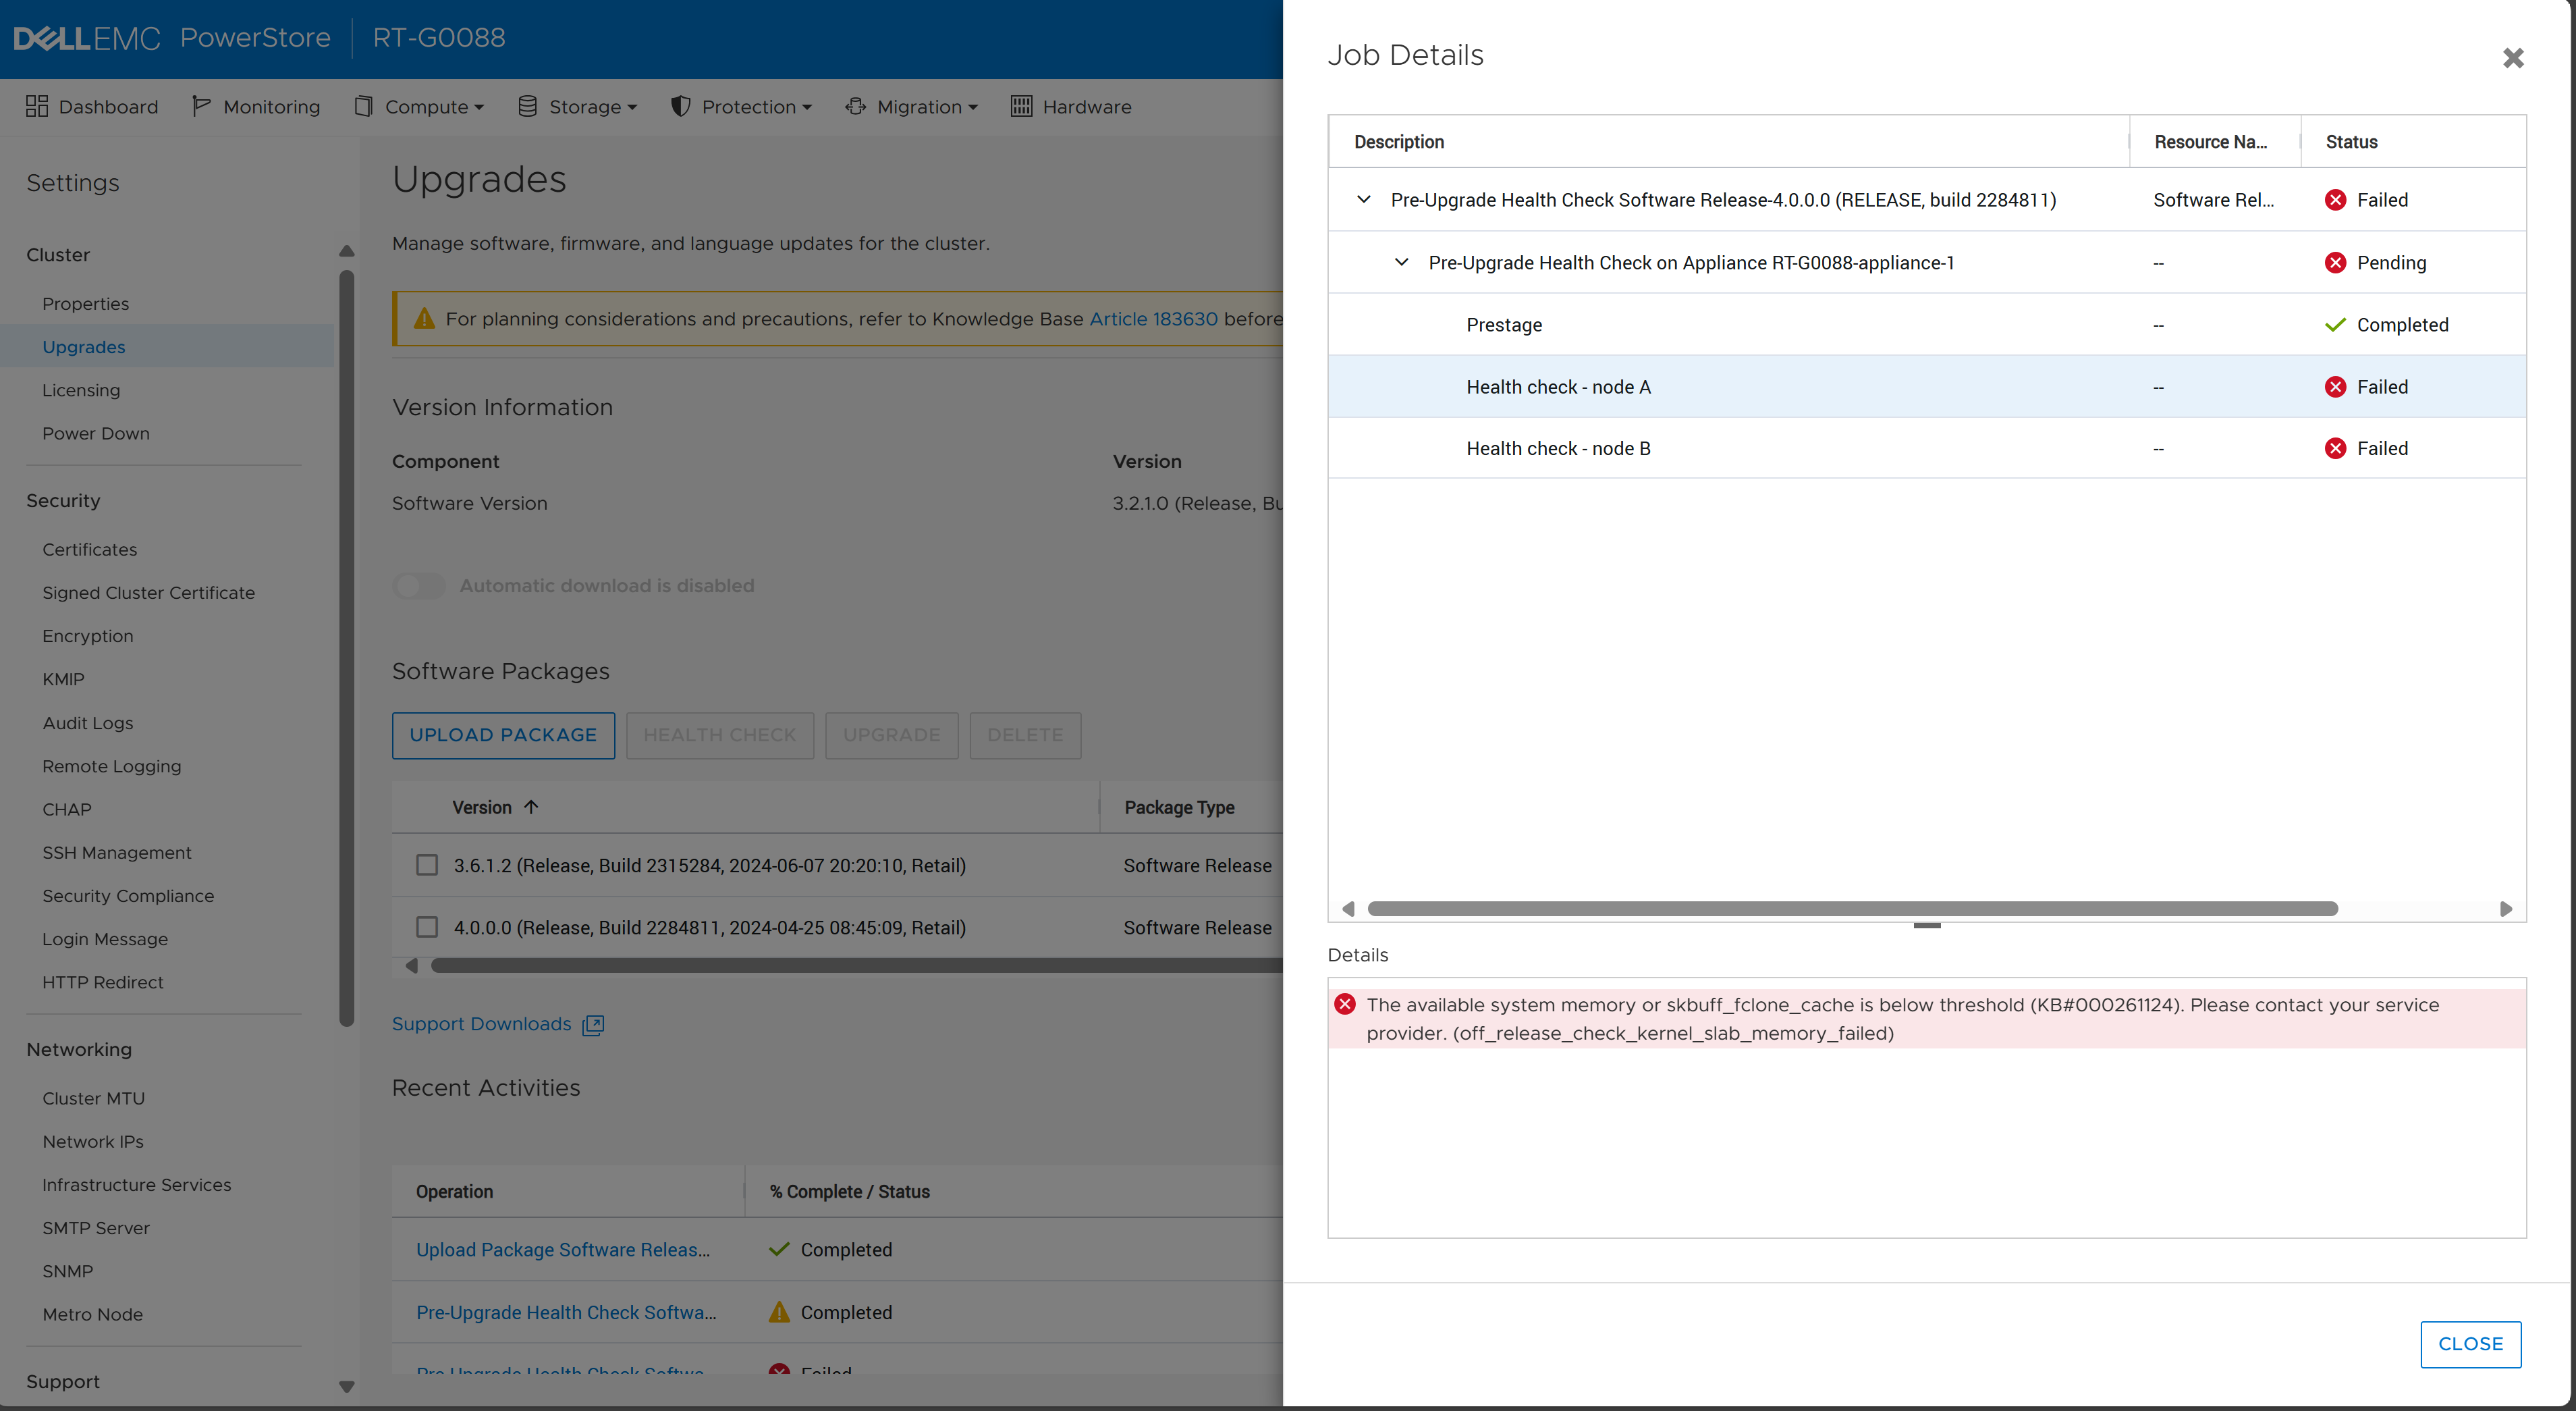Screen dimensions: 2576x1411
Task: Click the Dashboard grid icon
Action: [x=37, y=106]
